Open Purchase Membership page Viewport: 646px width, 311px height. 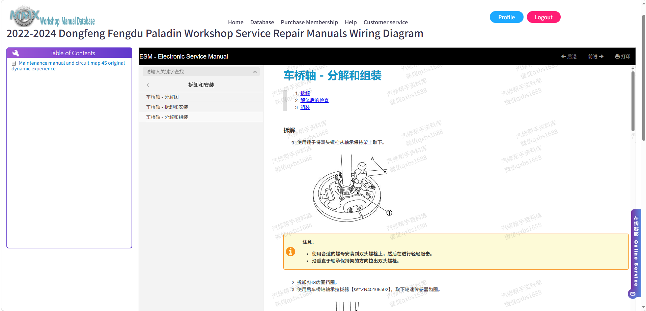[309, 22]
